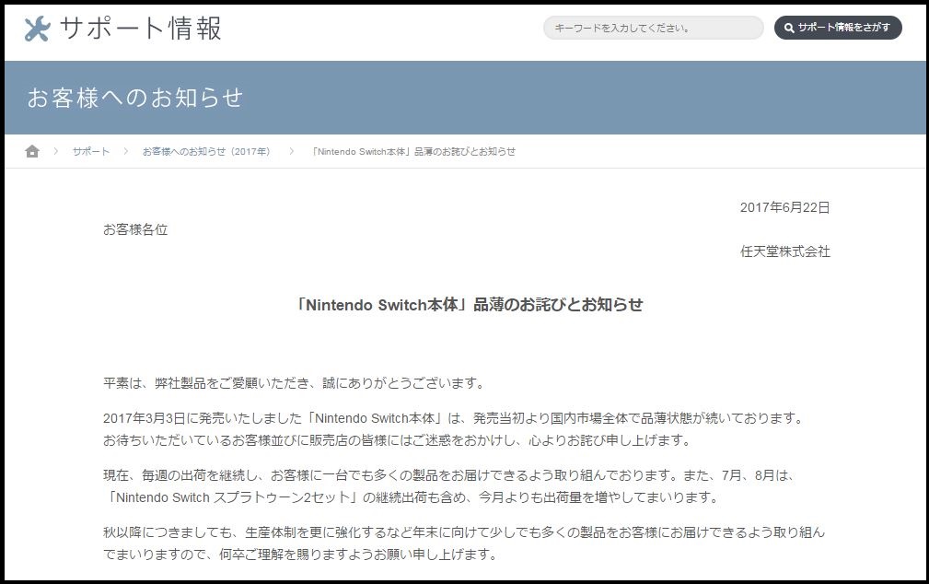Select breadcrumb item 「Nintendo Switch本体」品薄のお詫びとお知らせ
The height and width of the screenshot is (584, 929).
413,151
